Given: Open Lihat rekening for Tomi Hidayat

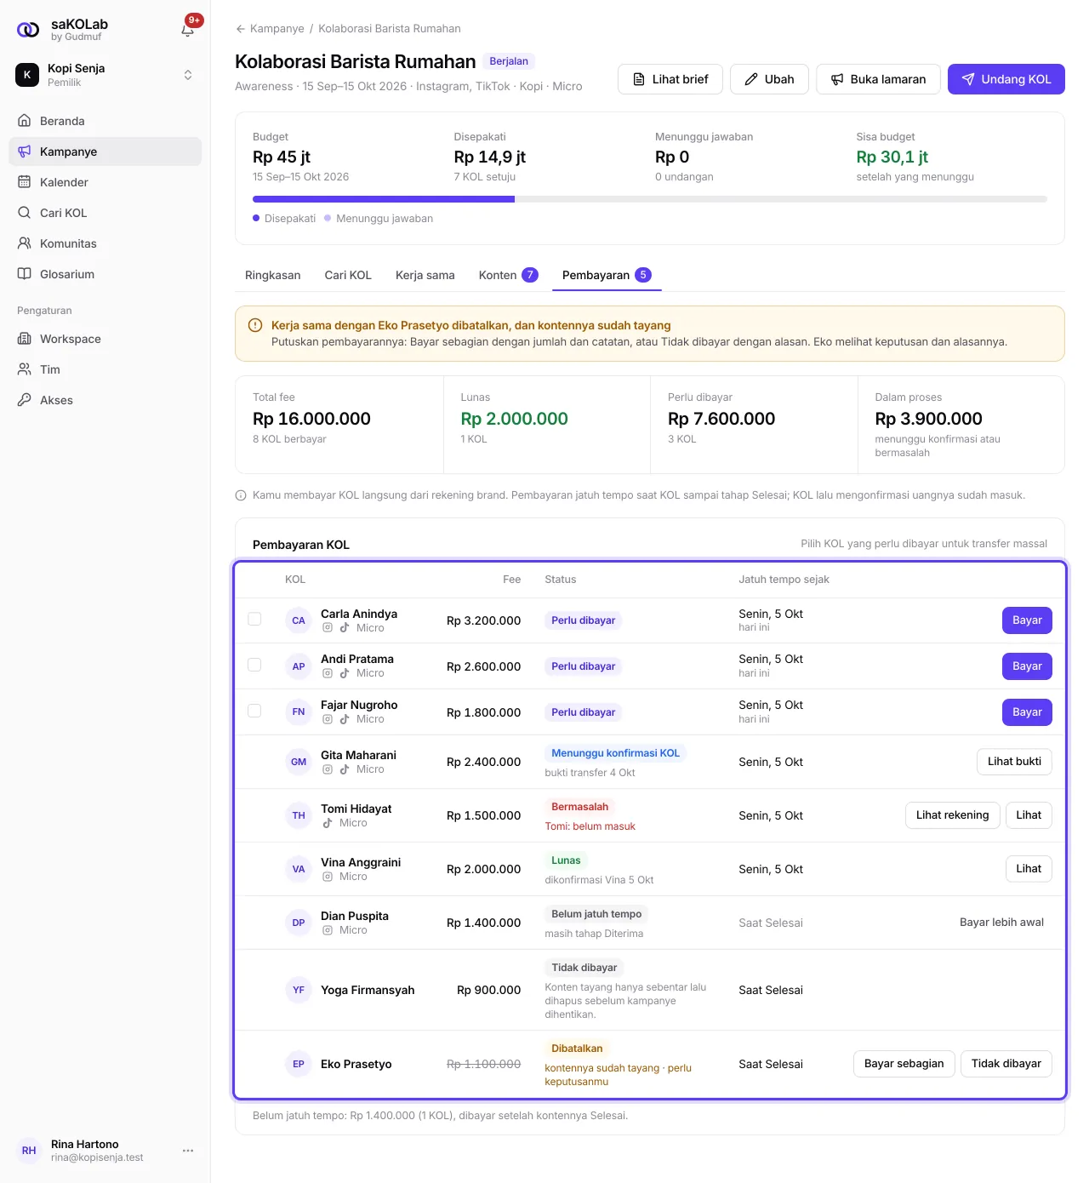Looking at the screenshot, I should [952, 815].
